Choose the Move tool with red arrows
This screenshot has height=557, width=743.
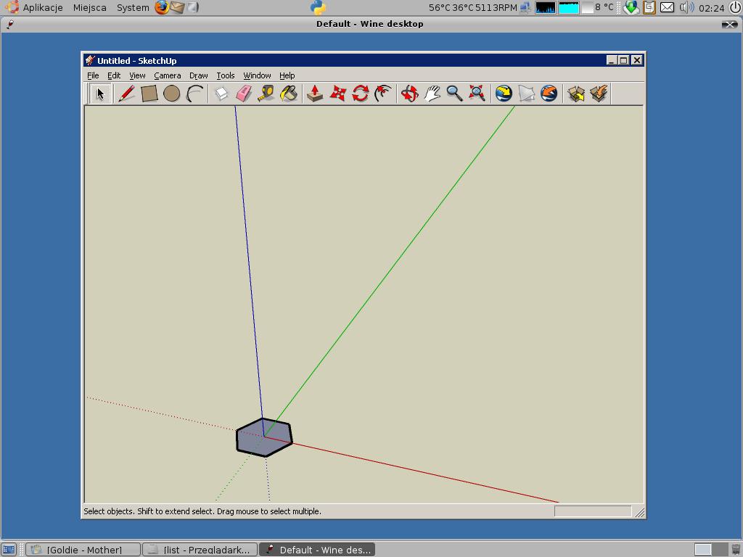[x=337, y=94]
